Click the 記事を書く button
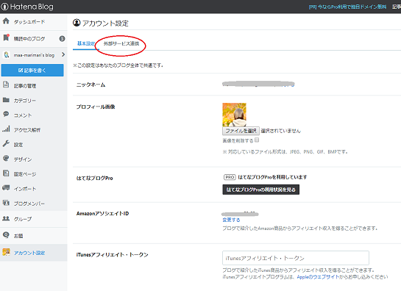401x291 pixels. [32, 71]
